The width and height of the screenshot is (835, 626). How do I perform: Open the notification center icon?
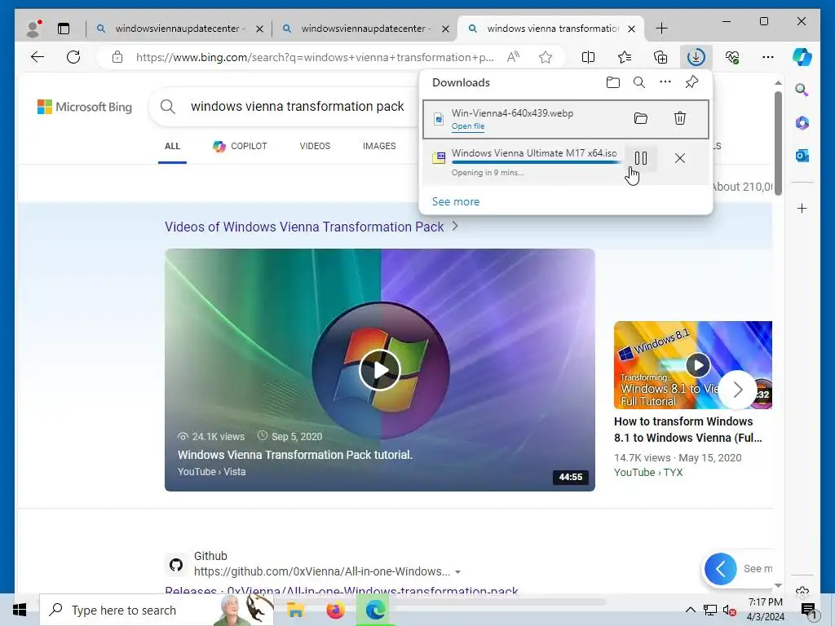pyautogui.click(x=808, y=610)
